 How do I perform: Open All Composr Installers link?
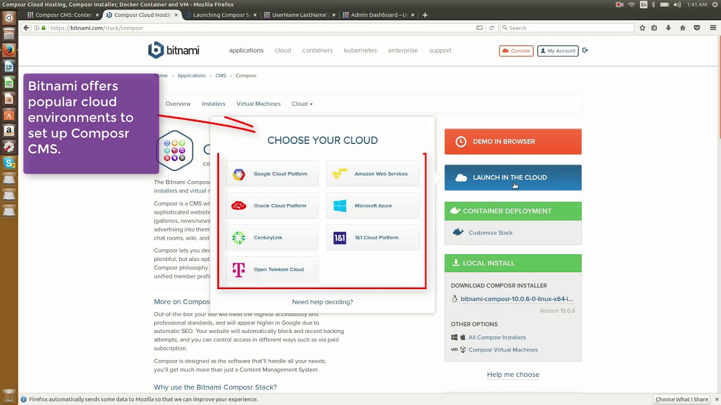click(497, 337)
